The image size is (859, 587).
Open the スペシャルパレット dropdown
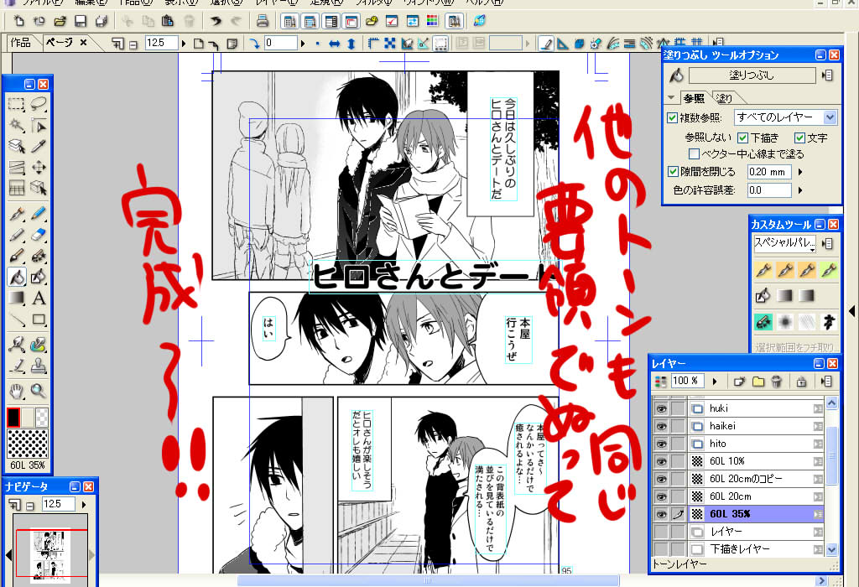pos(785,242)
